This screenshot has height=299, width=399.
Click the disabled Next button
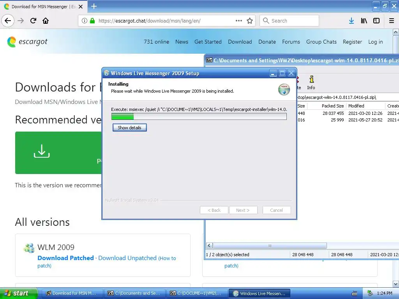[243, 210]
